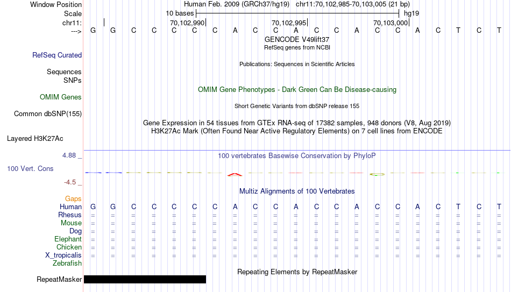The height and width of the screenshot is (292, 511).
Task: Select the Mouse species label
Action: [x=72, y=223]
